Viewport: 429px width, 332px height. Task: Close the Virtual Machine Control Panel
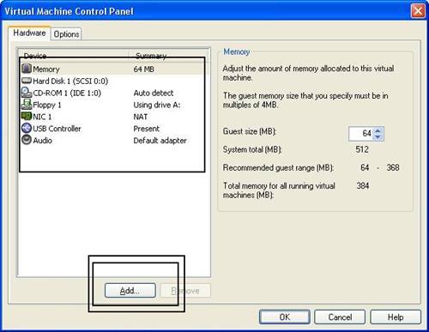coord(418,11)
